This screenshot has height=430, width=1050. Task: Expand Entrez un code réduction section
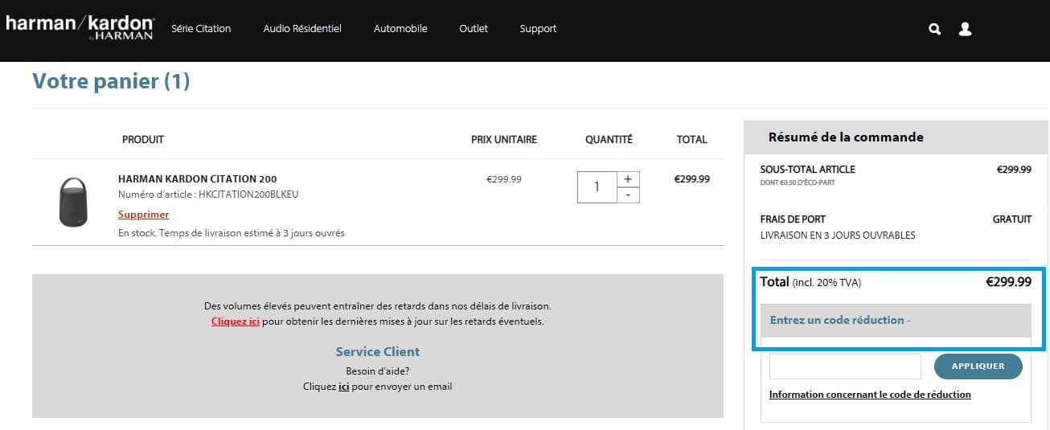[x=896, y=320]
